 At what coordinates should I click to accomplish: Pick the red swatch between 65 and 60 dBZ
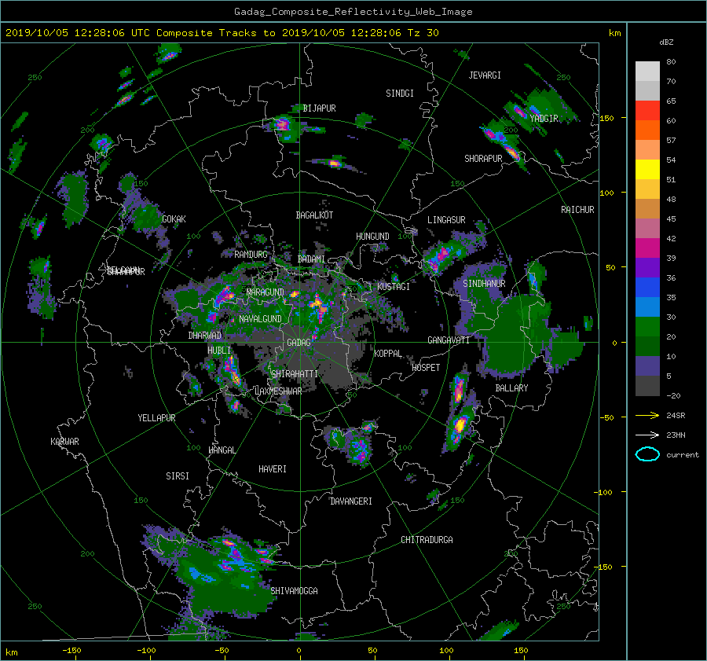click(x=647, y=110)
